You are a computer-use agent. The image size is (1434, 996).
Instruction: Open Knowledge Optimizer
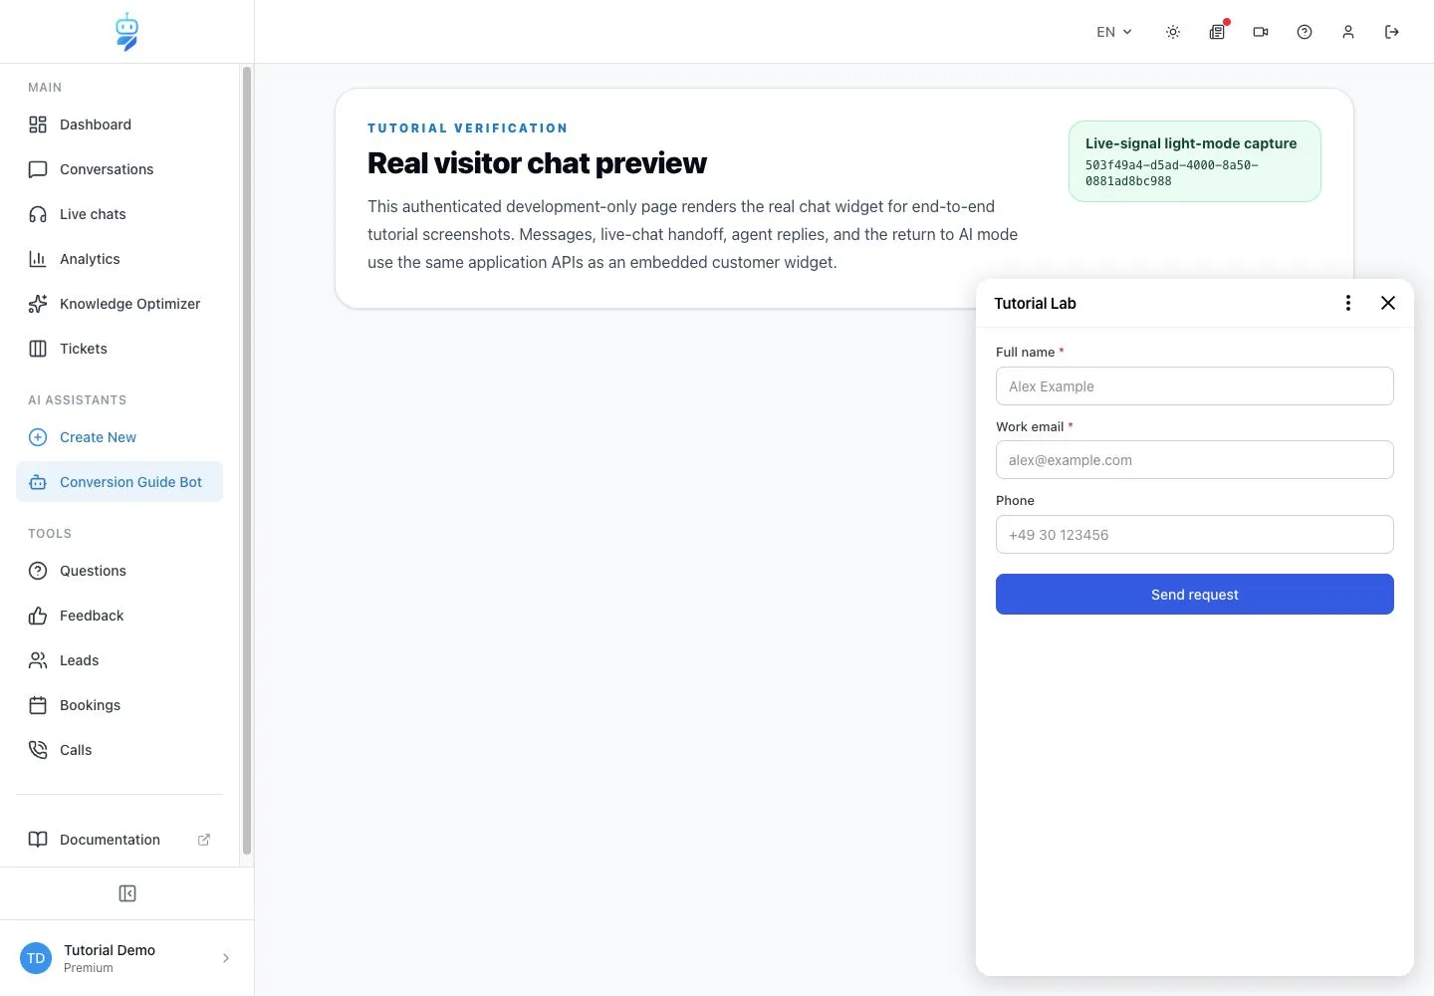coord(119,304)
